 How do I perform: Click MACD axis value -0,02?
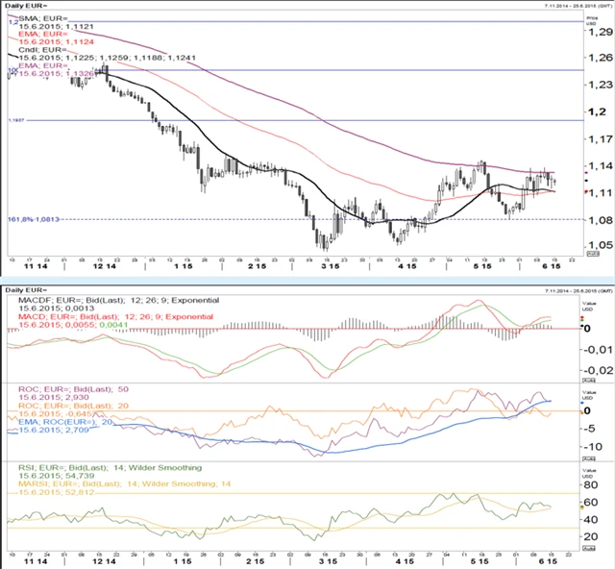[x=599, y=370]
